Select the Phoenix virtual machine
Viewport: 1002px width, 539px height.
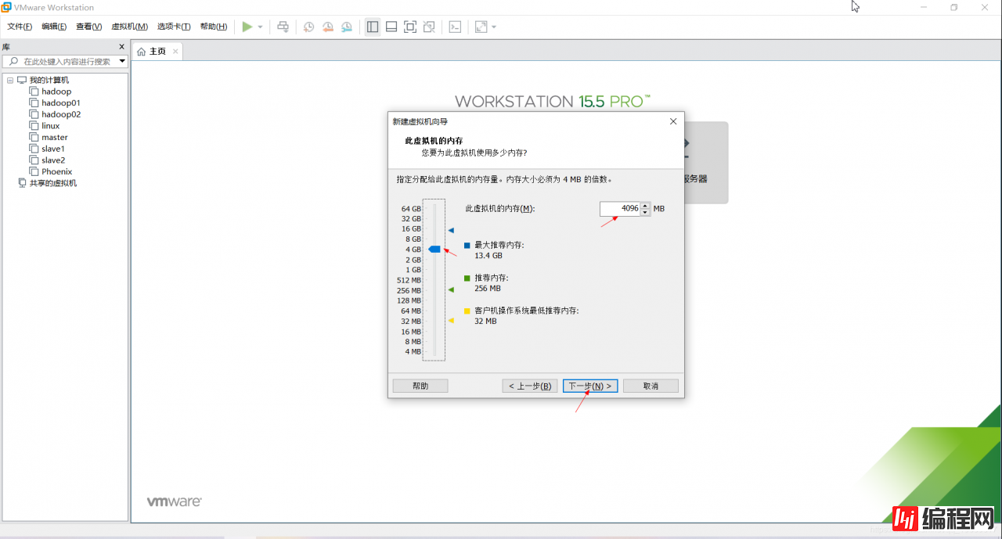pyautogui.click(x=57, y=171)
